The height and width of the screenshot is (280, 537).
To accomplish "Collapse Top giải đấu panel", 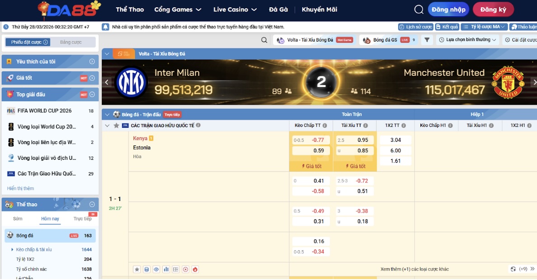I will coord(92,94).
